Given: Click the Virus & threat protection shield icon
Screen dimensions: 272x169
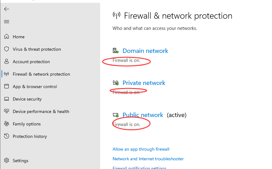Looking at the screenshot, I should (7, 49).
